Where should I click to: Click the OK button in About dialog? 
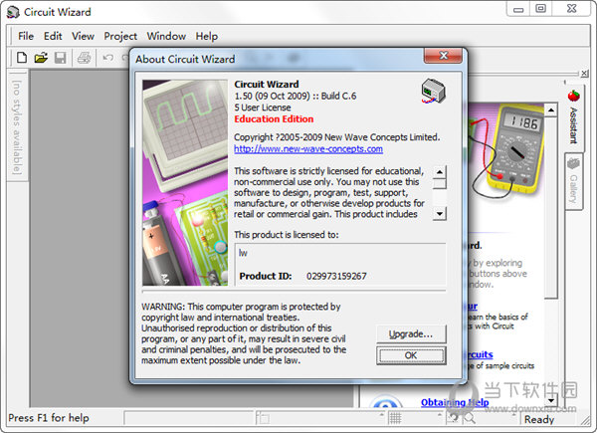(x=411, y=355)
